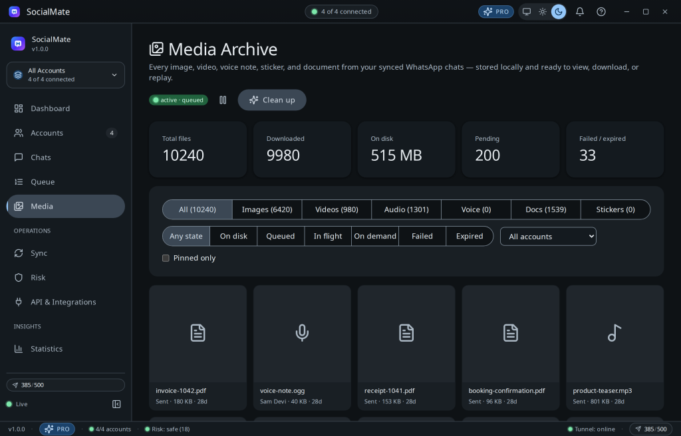Click the v1.0.0 label in status bar

coord(17,429)
